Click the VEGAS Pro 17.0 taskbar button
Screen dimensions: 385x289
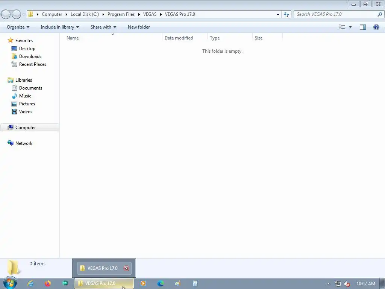[x=104, y=283]
